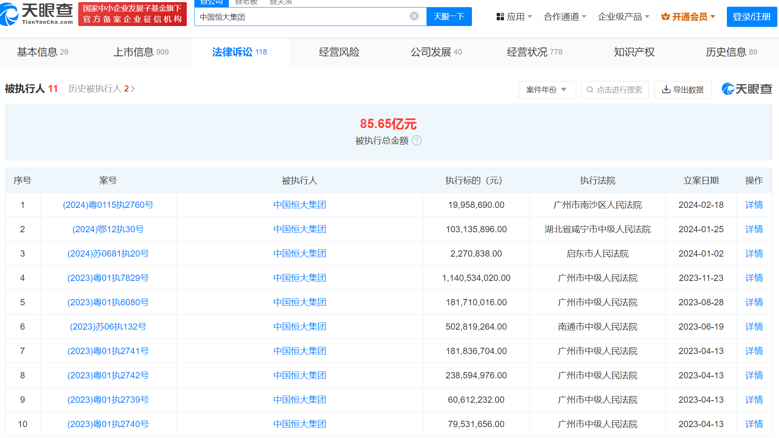Click the 导出数据 button
The width and height of the screenshot is (779, 438).
click(x=682, y=90)
